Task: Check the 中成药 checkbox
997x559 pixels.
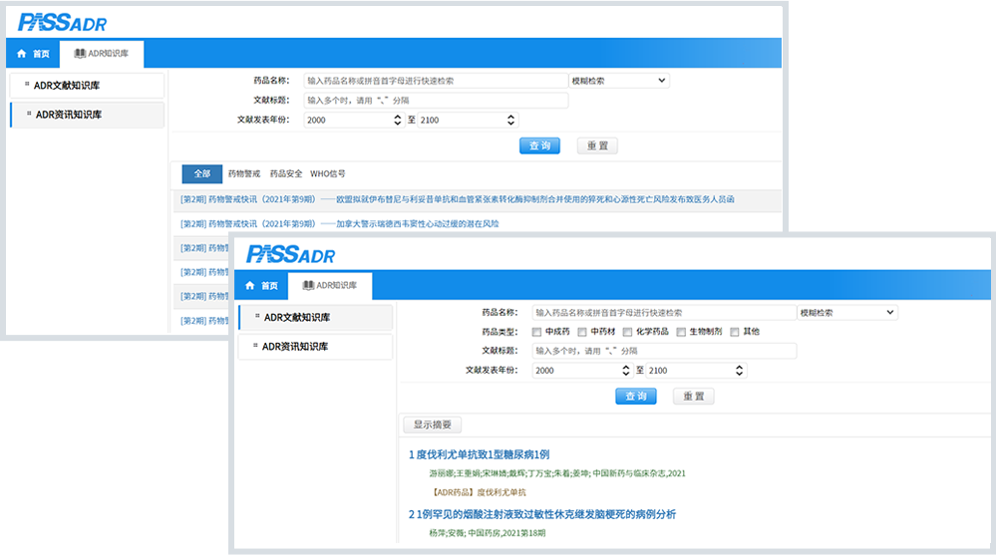Action: point(537,332)
